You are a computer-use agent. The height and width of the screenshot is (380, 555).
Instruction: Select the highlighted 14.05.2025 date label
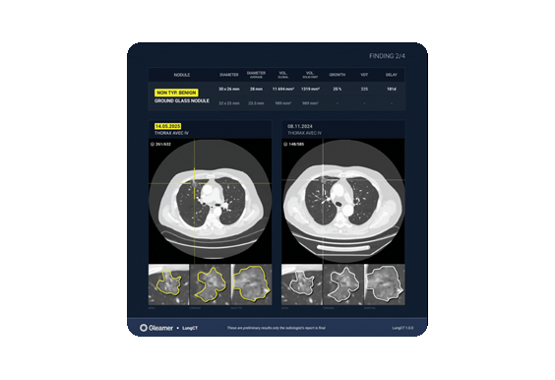[x=167, y=126]
